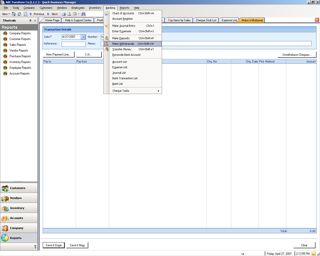Close the current tab with red X
This screenshot has height=256, width=320.
point(317,20)
